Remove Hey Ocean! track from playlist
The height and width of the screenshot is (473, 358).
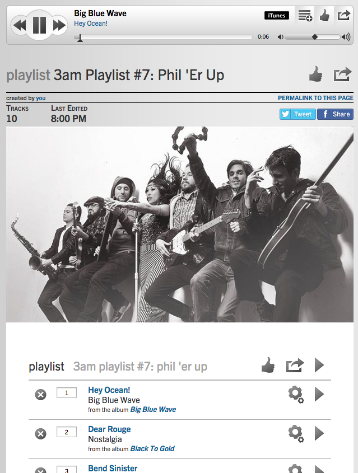coord(41,394)
